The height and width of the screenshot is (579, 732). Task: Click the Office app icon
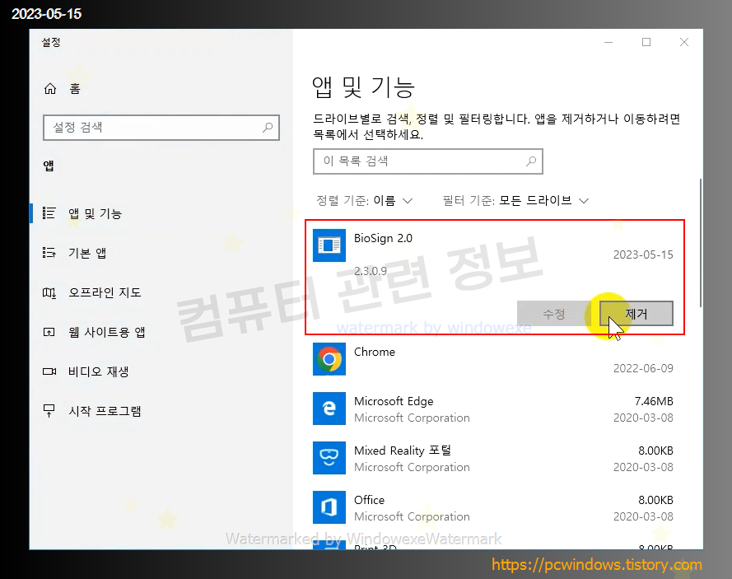pyautogui.click(x=329, y=507)
